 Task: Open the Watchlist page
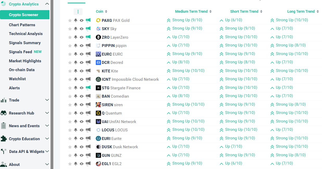tap(17, 79)
